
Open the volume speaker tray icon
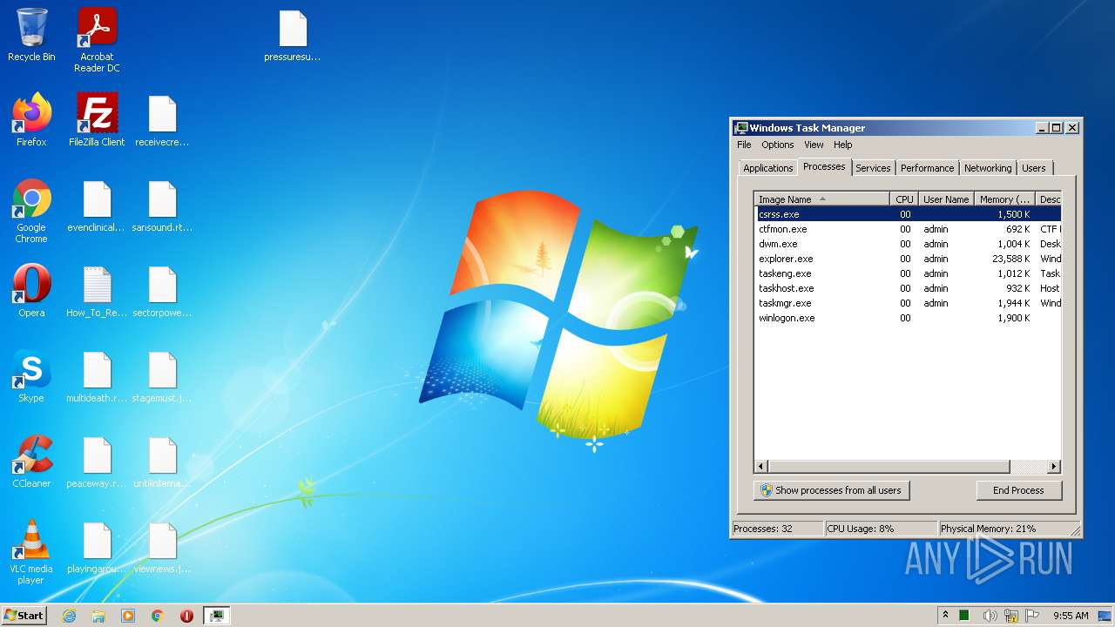click(x=990, y=616)
